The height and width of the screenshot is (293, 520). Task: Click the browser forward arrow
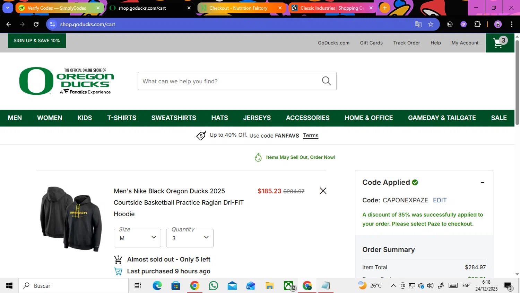(x=22, y=24)
